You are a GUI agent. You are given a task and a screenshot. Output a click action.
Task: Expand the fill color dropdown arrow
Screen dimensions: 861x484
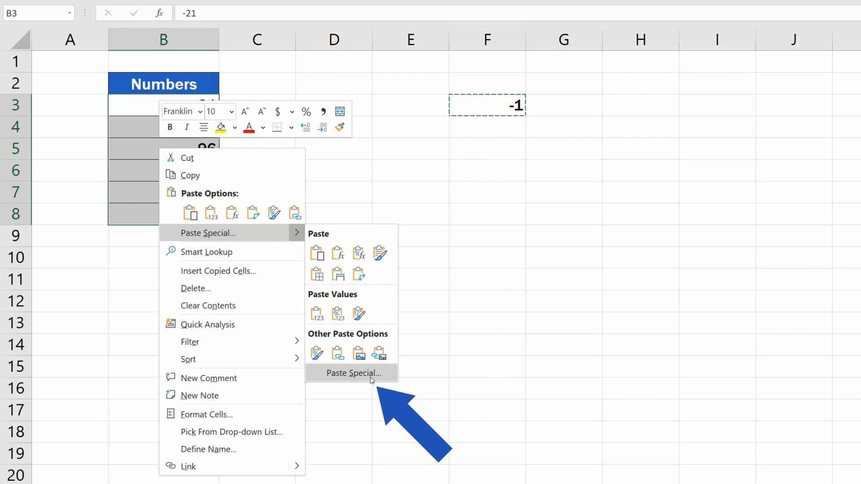click(235, 128)
